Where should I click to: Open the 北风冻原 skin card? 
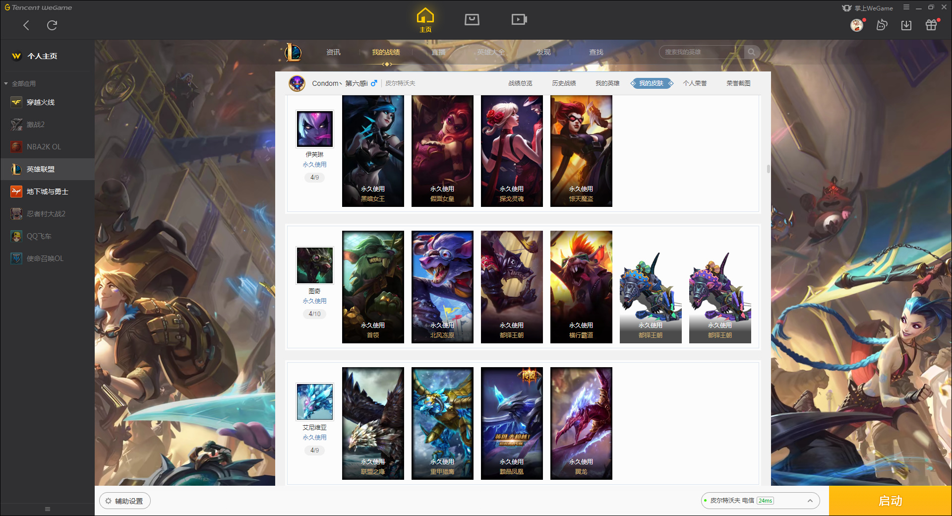(x=442, y=287)
